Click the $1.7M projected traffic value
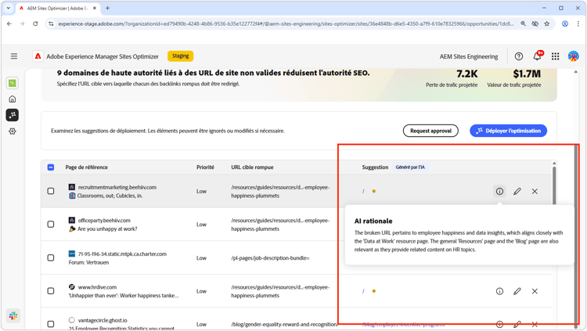Viewport: 587px width, 331px height. (x=527, y=74)
